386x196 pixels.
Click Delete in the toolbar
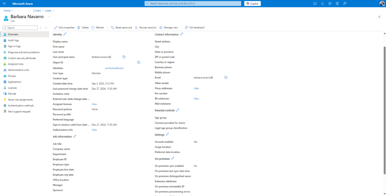click(83, 28)
